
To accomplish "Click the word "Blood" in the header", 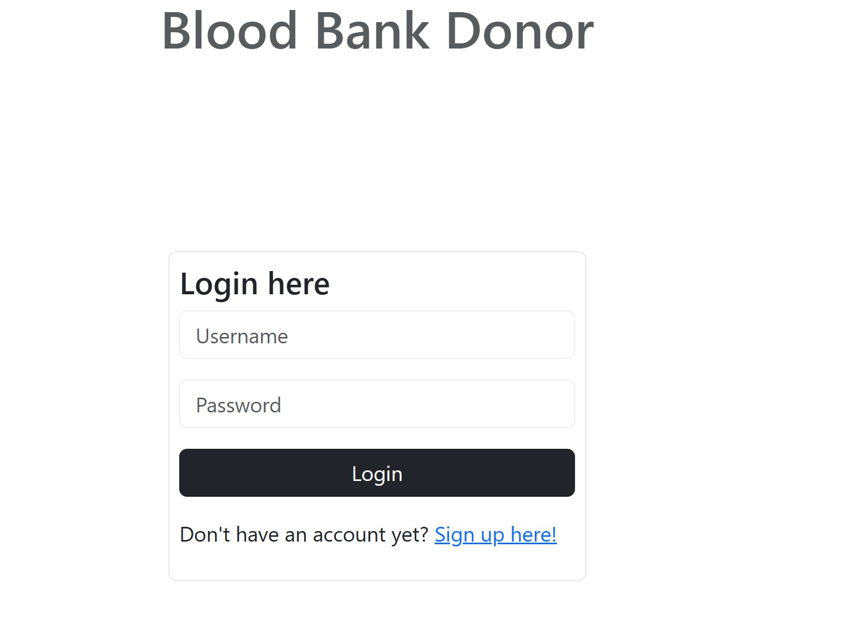I will tap(230, 32).
